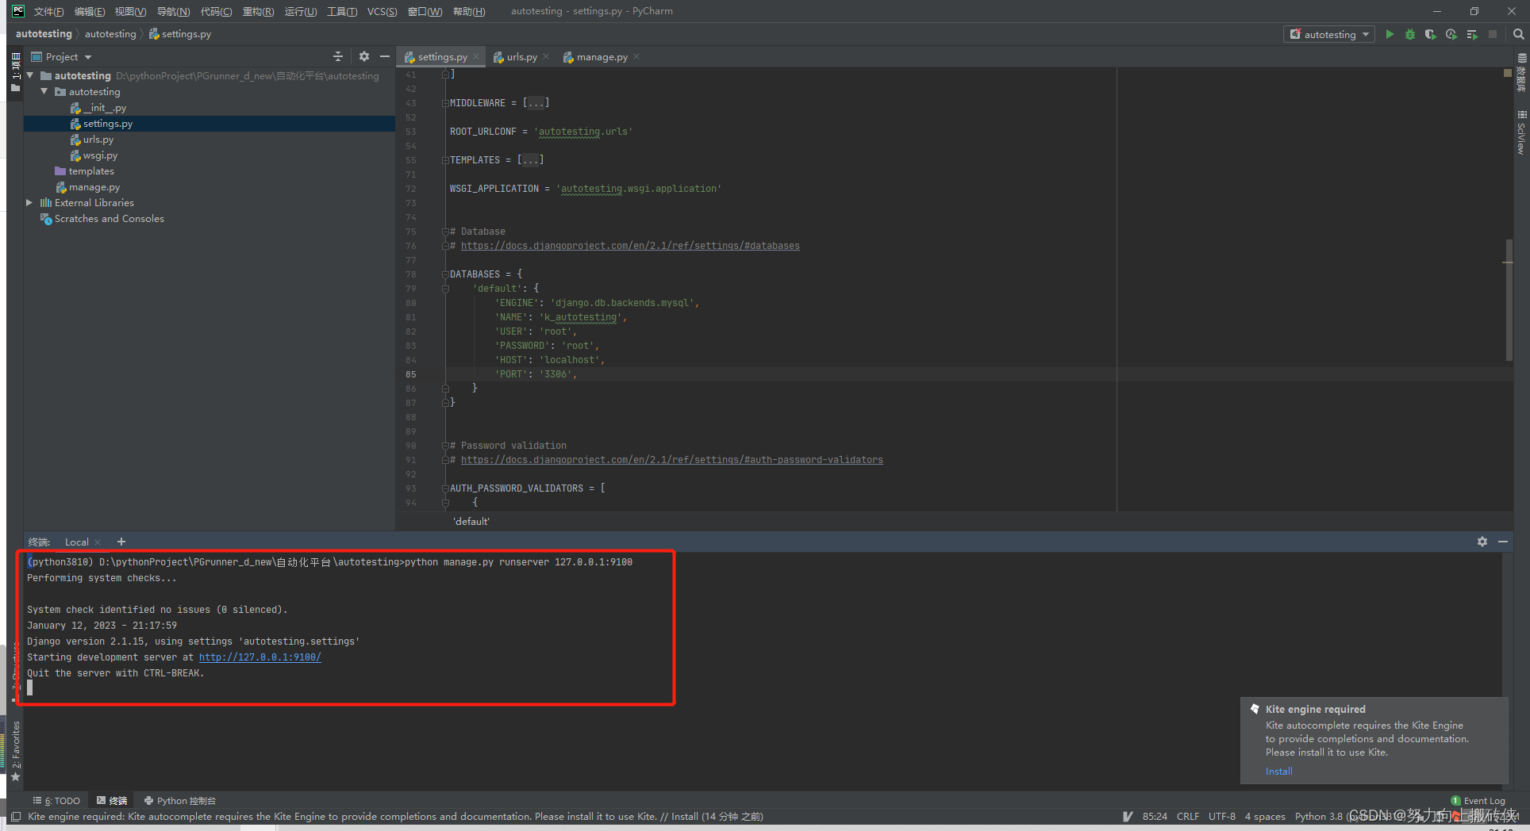
Task: Open the 重构(R) menu
Action: 258,11
